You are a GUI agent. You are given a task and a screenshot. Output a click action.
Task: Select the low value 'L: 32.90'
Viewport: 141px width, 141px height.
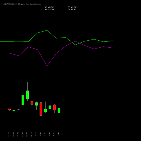[x=72, y=10]
